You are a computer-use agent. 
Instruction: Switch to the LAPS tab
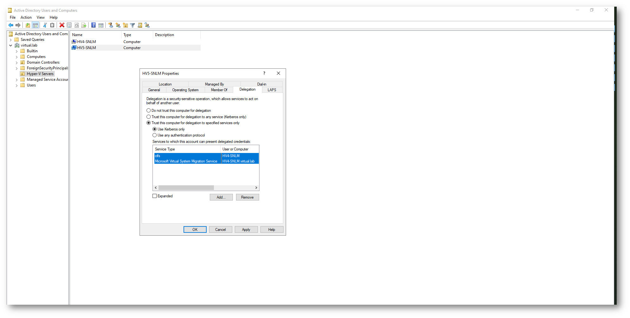pos(272,90)
